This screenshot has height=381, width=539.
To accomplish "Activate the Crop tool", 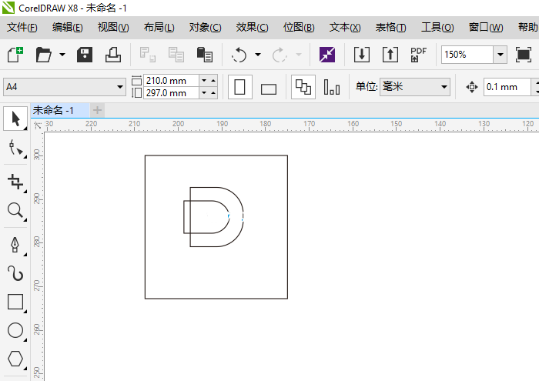I will pyautogui.click(x=15, y=181).
